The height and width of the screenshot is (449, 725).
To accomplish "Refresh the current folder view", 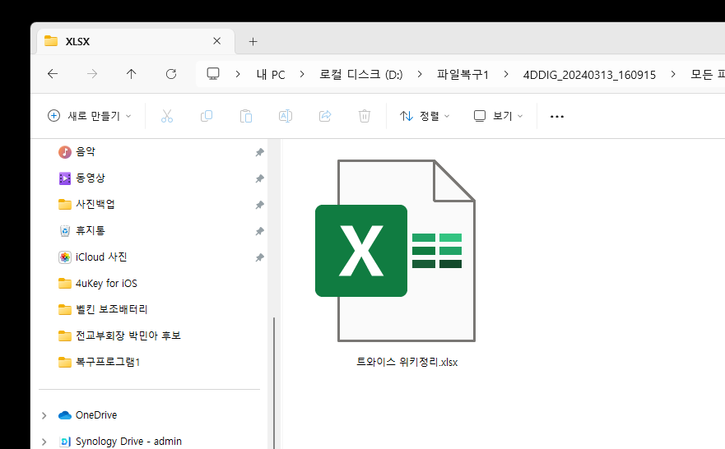I will point(171,74).
